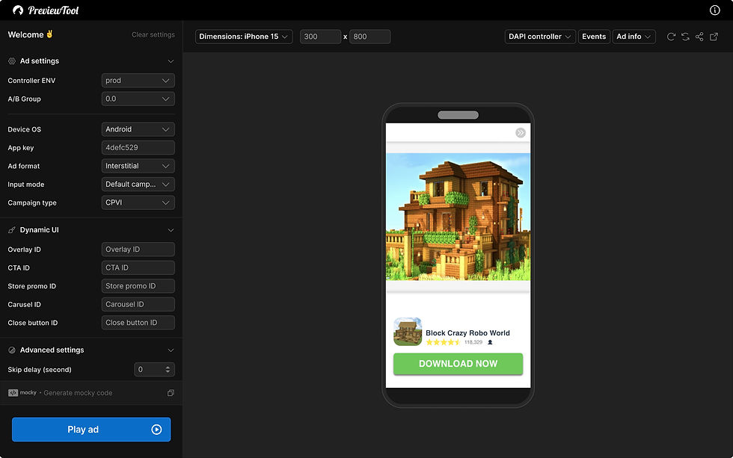
Task: Collapse the Dynamic UI section
Action: [x=171, y=230]
